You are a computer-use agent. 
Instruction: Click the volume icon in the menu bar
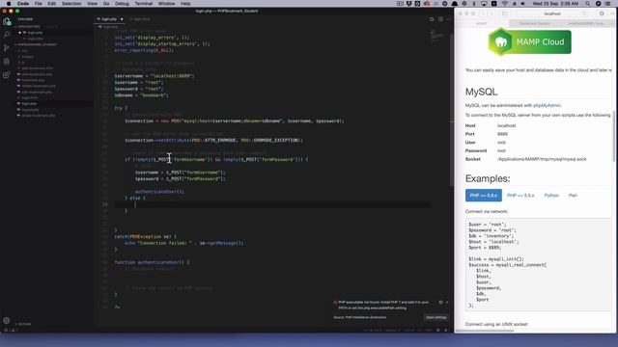(523, 4)
